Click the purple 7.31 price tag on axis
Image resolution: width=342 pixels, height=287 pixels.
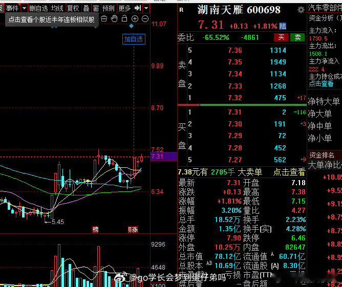pos(163,156)
